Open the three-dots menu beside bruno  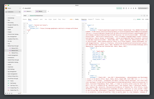tap(20, 8)
